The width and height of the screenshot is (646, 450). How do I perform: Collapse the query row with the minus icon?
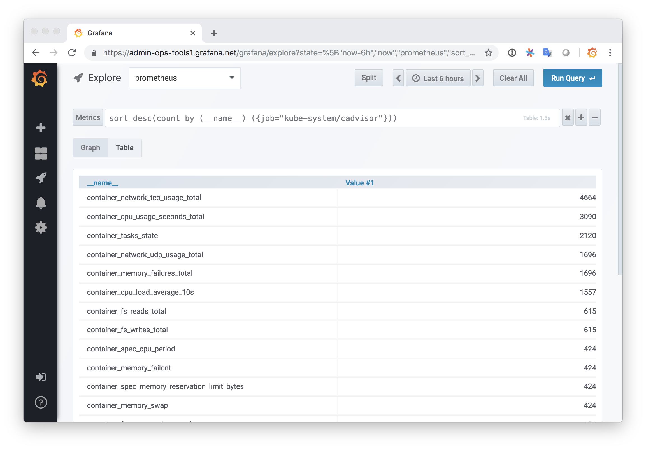click(x=594, y=117)
